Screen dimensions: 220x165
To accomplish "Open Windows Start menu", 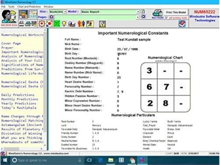I will point(5,160).
